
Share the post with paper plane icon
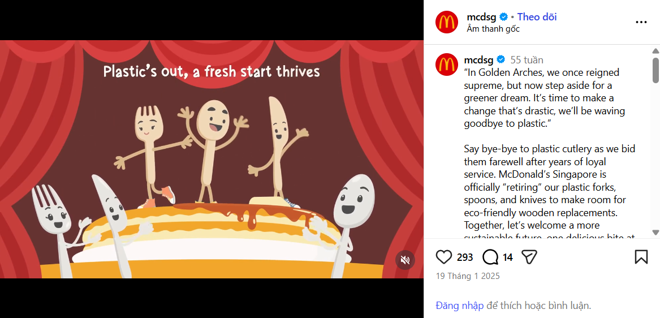pos(529,256)
